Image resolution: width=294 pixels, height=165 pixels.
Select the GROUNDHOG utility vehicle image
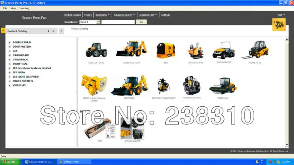point(223,50)
